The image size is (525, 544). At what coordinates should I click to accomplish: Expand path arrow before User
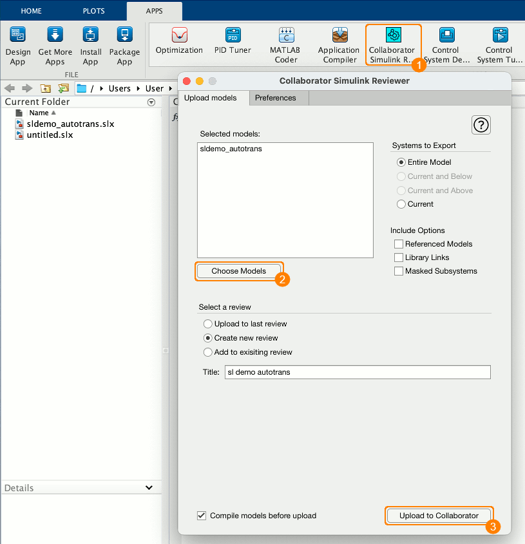(138, 88)
